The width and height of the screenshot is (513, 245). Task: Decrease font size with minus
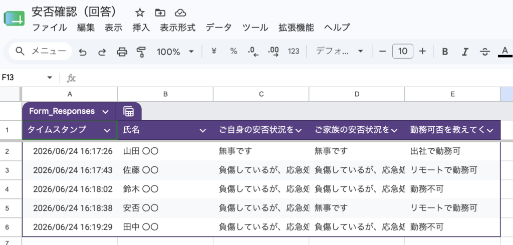(382, 51)
